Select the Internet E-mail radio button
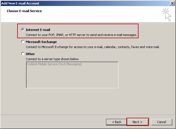176x129 pixels. coord(23,30)
